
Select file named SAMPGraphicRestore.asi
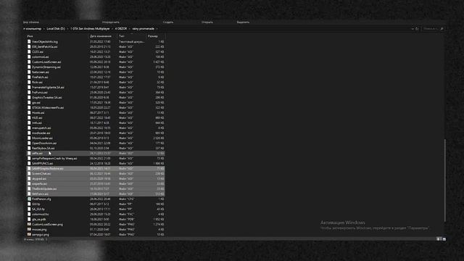pyautogui.click(x=48, y=169)
